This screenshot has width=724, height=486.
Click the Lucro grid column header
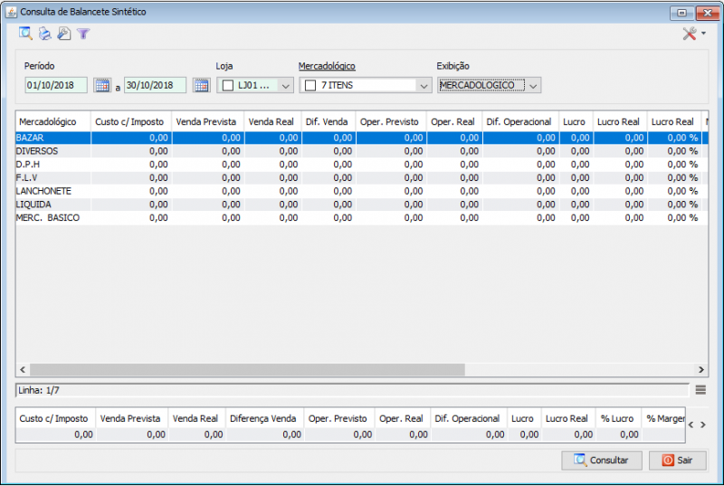tap(576, 122)
